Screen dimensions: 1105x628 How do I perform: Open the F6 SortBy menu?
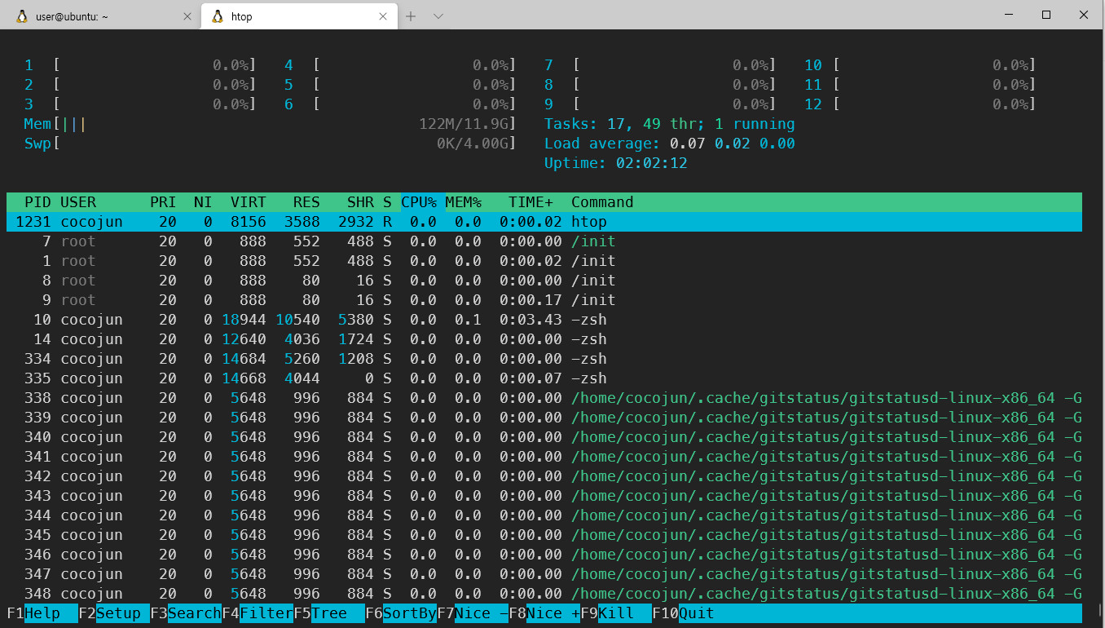point(401,613)
